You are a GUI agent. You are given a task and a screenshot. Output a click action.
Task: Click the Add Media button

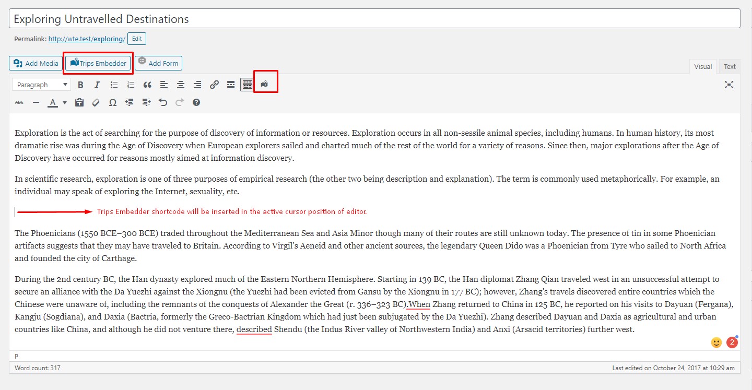36,63
